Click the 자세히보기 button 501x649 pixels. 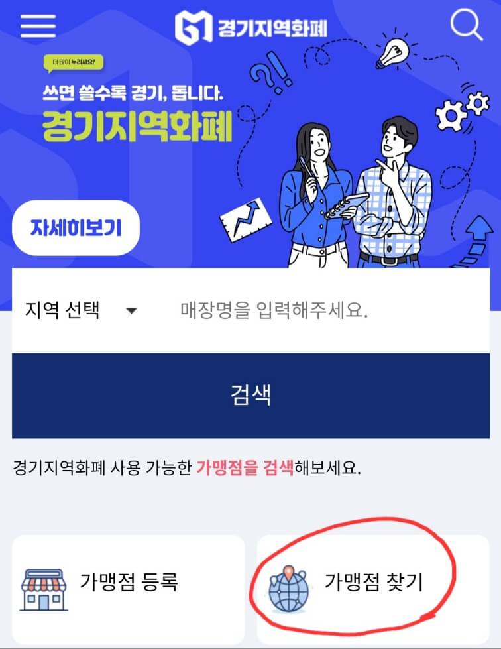76,227
